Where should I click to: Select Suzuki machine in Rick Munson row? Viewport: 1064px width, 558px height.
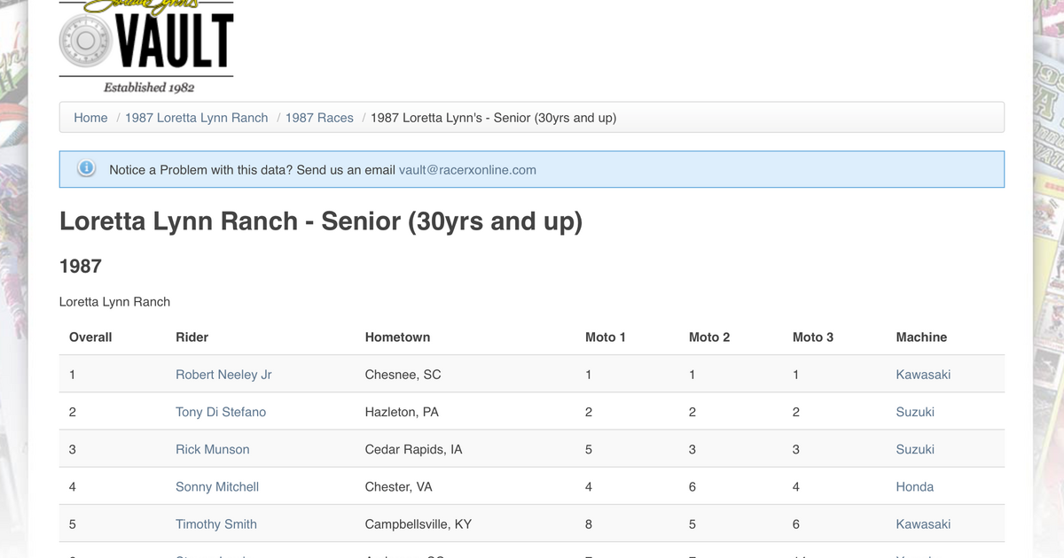(915, 449)
